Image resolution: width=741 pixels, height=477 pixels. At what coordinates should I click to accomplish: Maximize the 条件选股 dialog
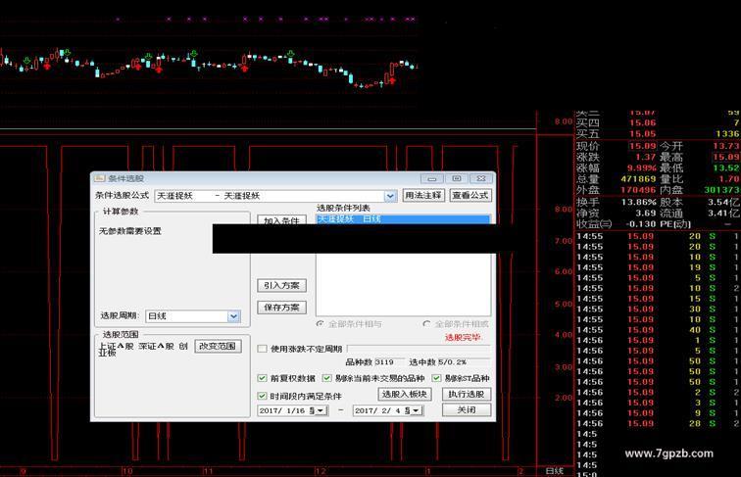click(x=457, y=178)
